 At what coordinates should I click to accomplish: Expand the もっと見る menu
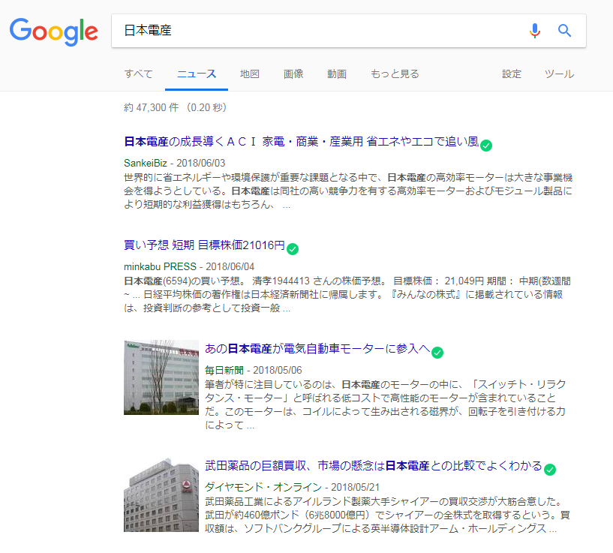point(395,74)
